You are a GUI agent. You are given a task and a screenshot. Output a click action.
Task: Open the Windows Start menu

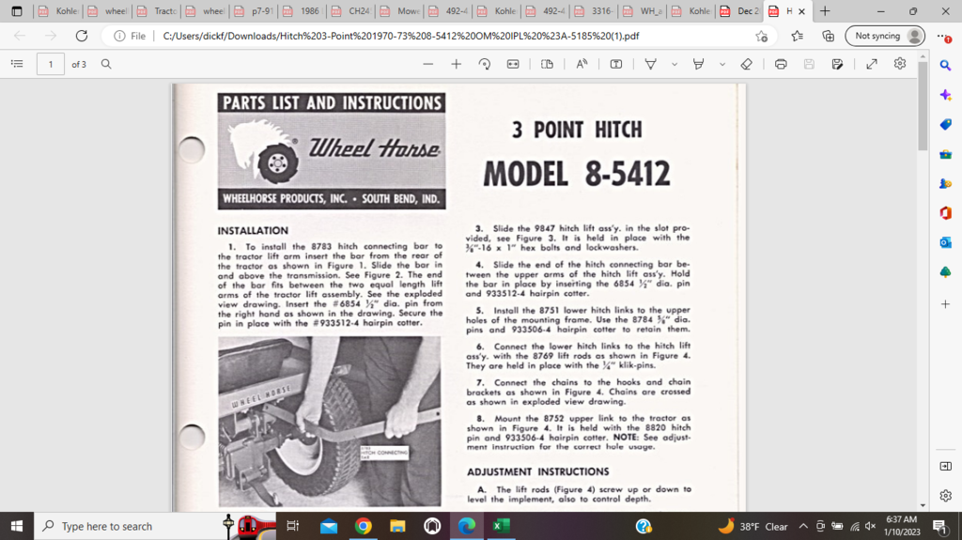[17, 526]
